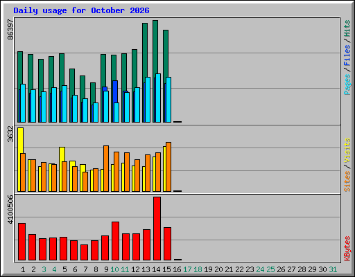Select the 86397 hits axis value
The width and height of the screenshot is (355, 277).
(x=10, y=29)
